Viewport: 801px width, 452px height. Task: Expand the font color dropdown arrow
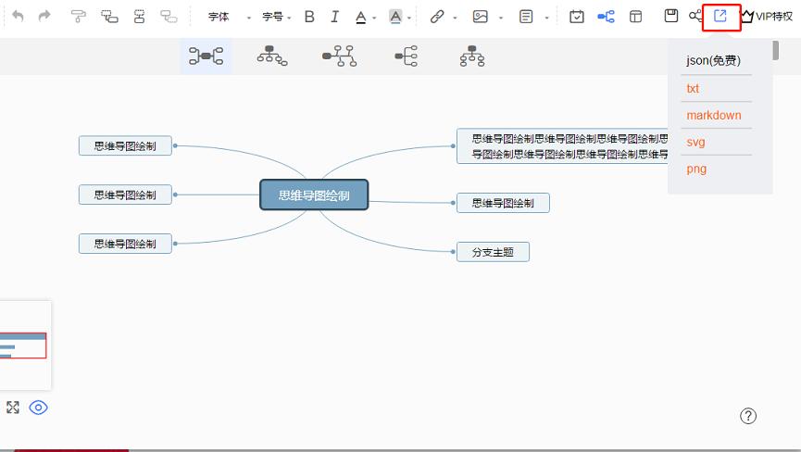click(x=374, y=18)
